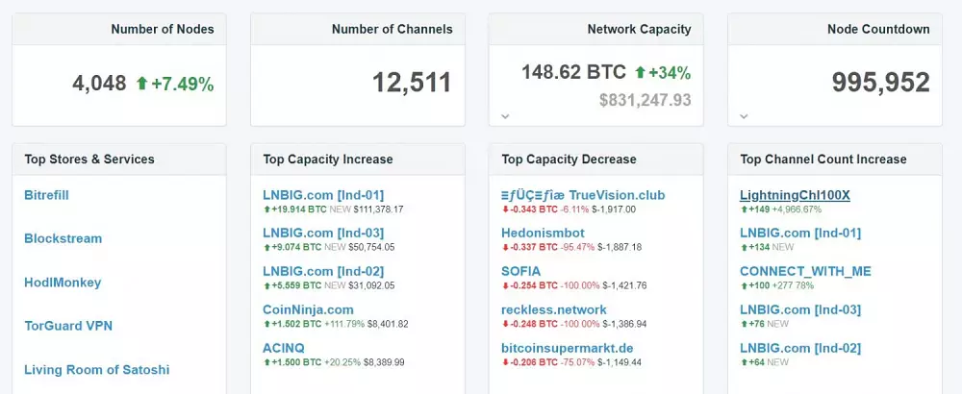Image resolution: width=962 pixels, height=394 pixels.
Task: Open ACINQ node link
Action: 286,348
